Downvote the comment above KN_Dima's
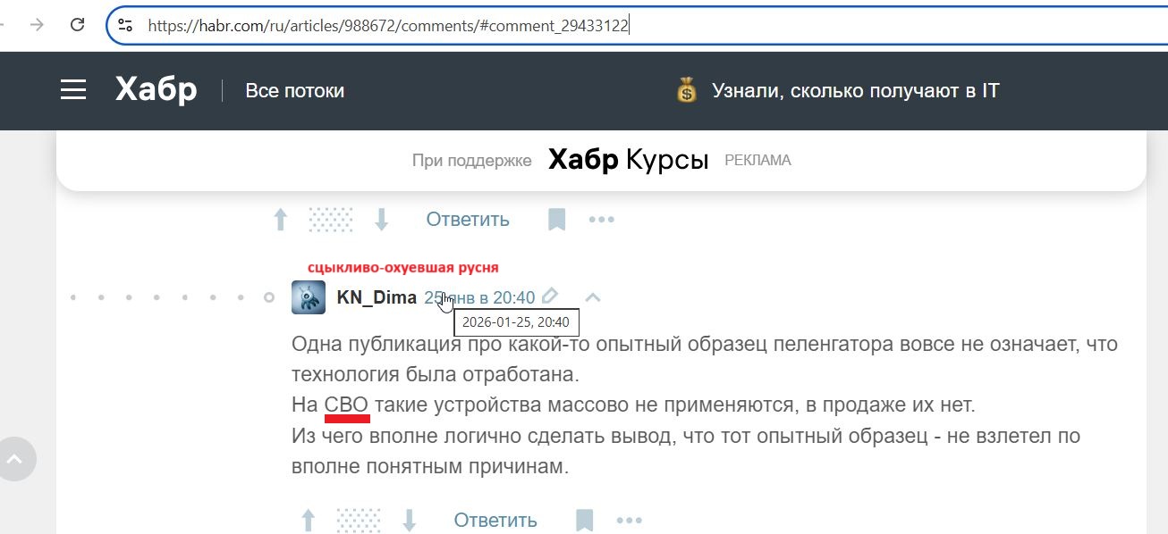Image resolution: width=1168 pixels, height=534 pixels. click(382, 220)
